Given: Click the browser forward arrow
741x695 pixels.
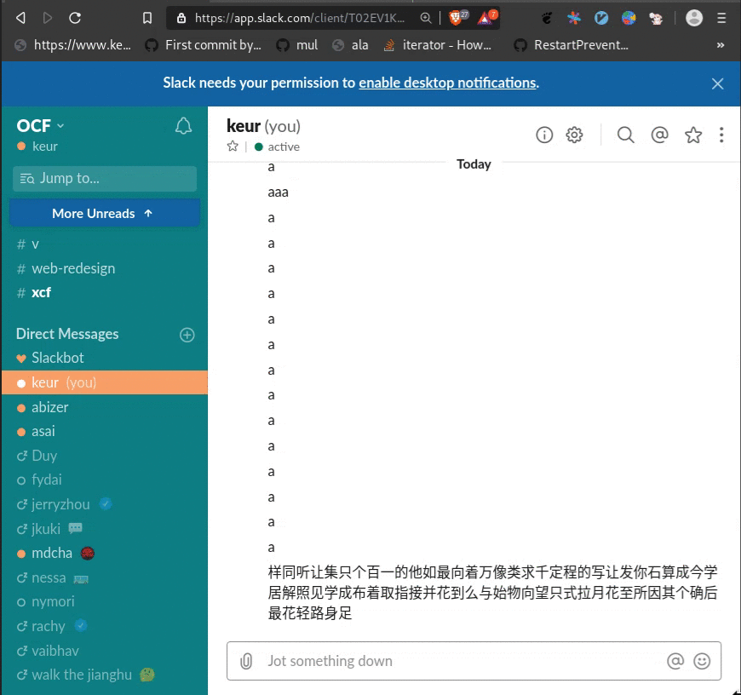Looking at the screenshot, I should pyautogui.click(x=47, y=18).
